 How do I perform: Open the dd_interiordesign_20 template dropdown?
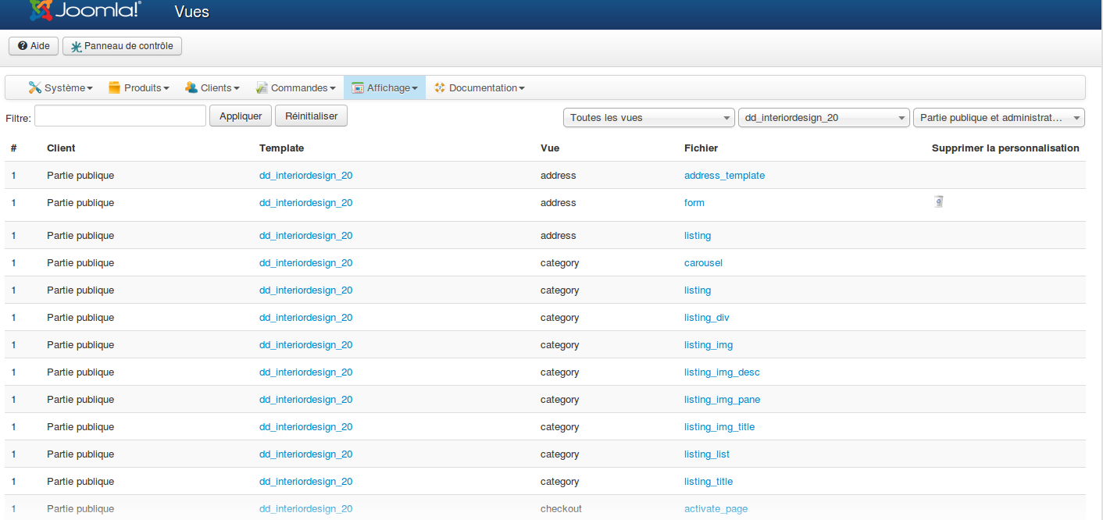tap(823, 117)
